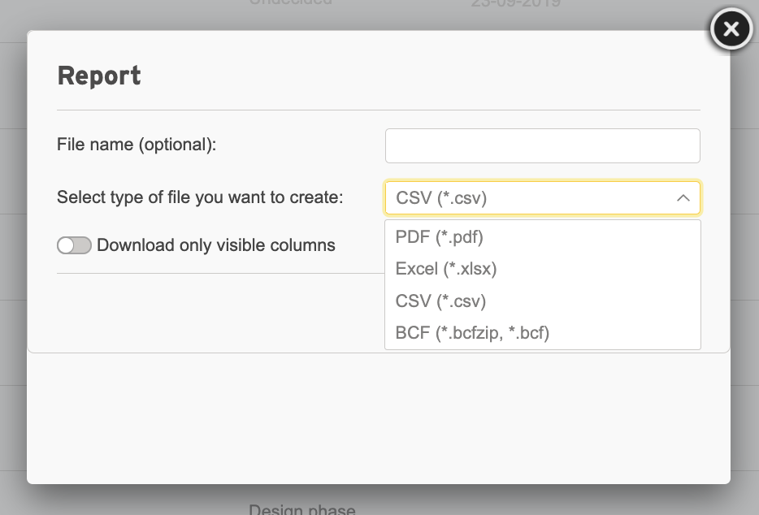Click the 'Select type of file you want to create:' label
Viewport: 759px width, 515px height.
point(200,197)
